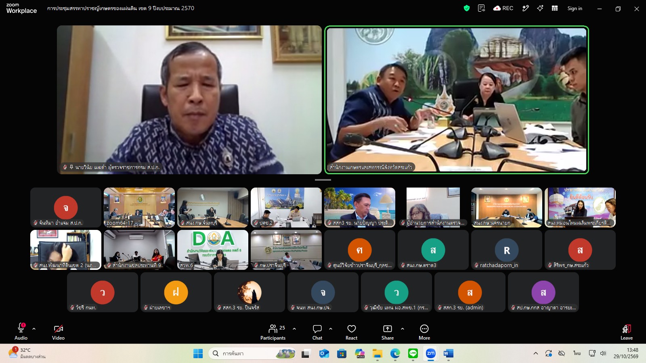Click the cloud REC recording indicator
646x363 pixels.
503,8
